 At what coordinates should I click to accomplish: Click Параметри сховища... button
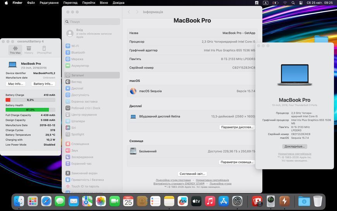pos(237,162)
